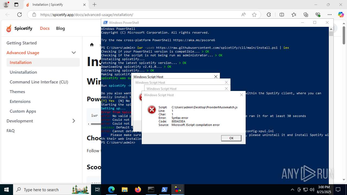Open terminal console icon on taskbar
The height and width of the screenshot is (195, 347).
tap(151, 190)
